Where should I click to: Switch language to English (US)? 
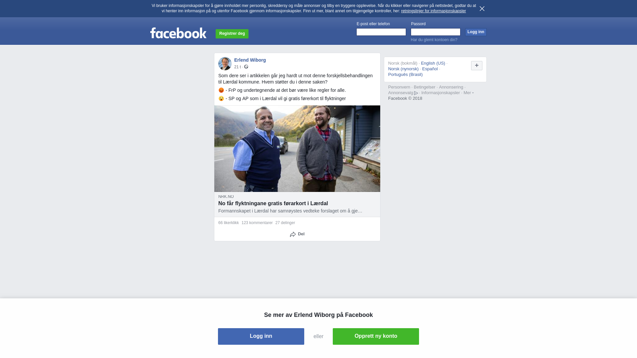[433, 63]
